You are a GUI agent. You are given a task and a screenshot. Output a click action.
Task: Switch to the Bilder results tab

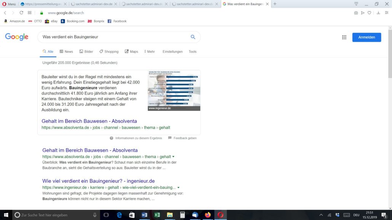tap(86, 52)
